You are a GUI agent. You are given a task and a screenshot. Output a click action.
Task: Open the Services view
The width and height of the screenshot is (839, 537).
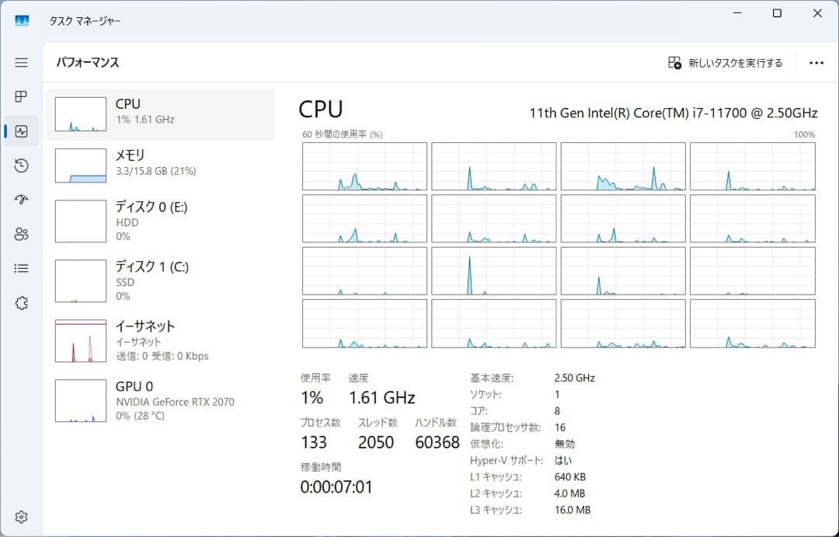[x=21, y=302]
